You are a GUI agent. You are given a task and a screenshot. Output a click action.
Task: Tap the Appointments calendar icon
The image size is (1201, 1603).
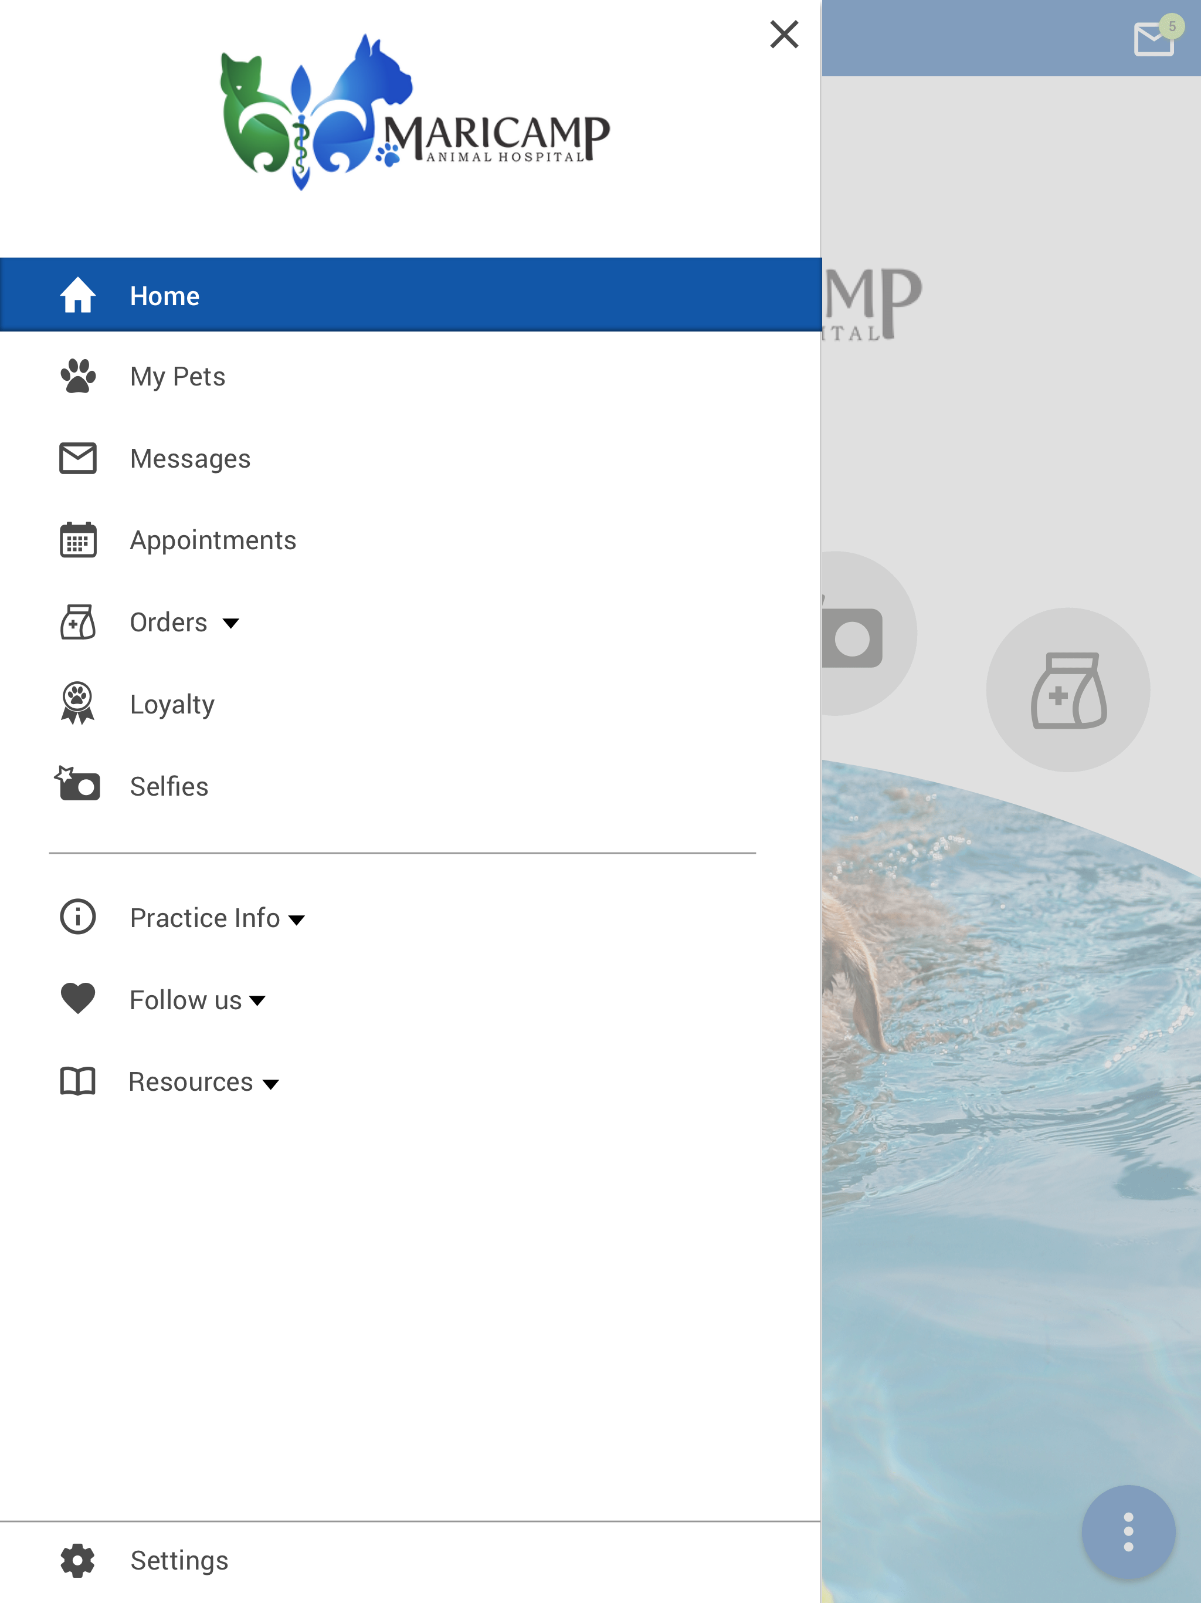(x=77, y=540)
